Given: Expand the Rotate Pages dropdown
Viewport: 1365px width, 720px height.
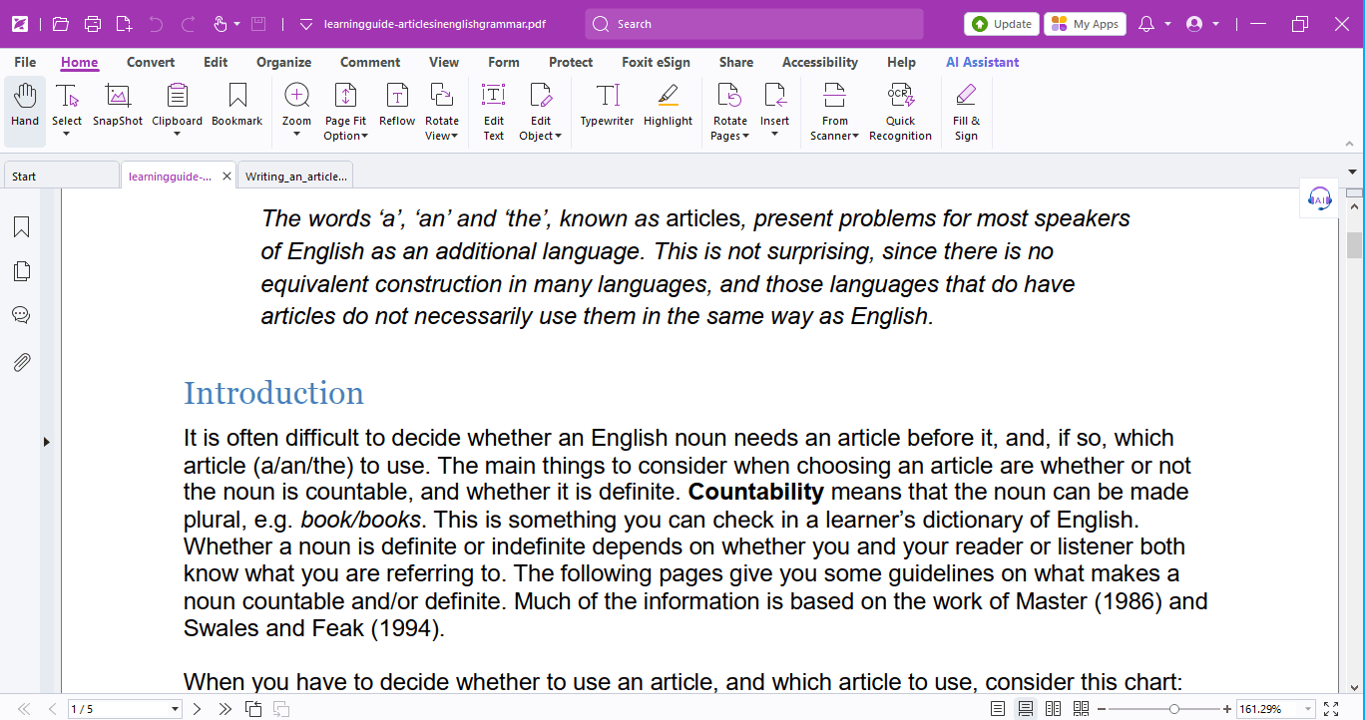Looking at the screenshot, I should 745,137.
